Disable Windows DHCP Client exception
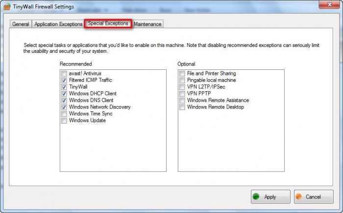 [64, 94]
